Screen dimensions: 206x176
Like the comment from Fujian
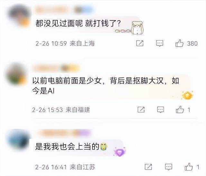180,109
